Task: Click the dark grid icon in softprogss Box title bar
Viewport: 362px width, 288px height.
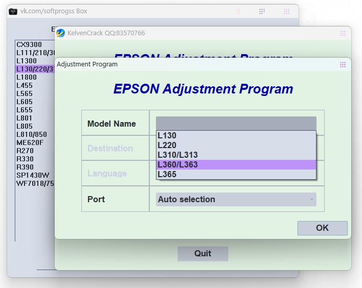Action: coord(262,11)
